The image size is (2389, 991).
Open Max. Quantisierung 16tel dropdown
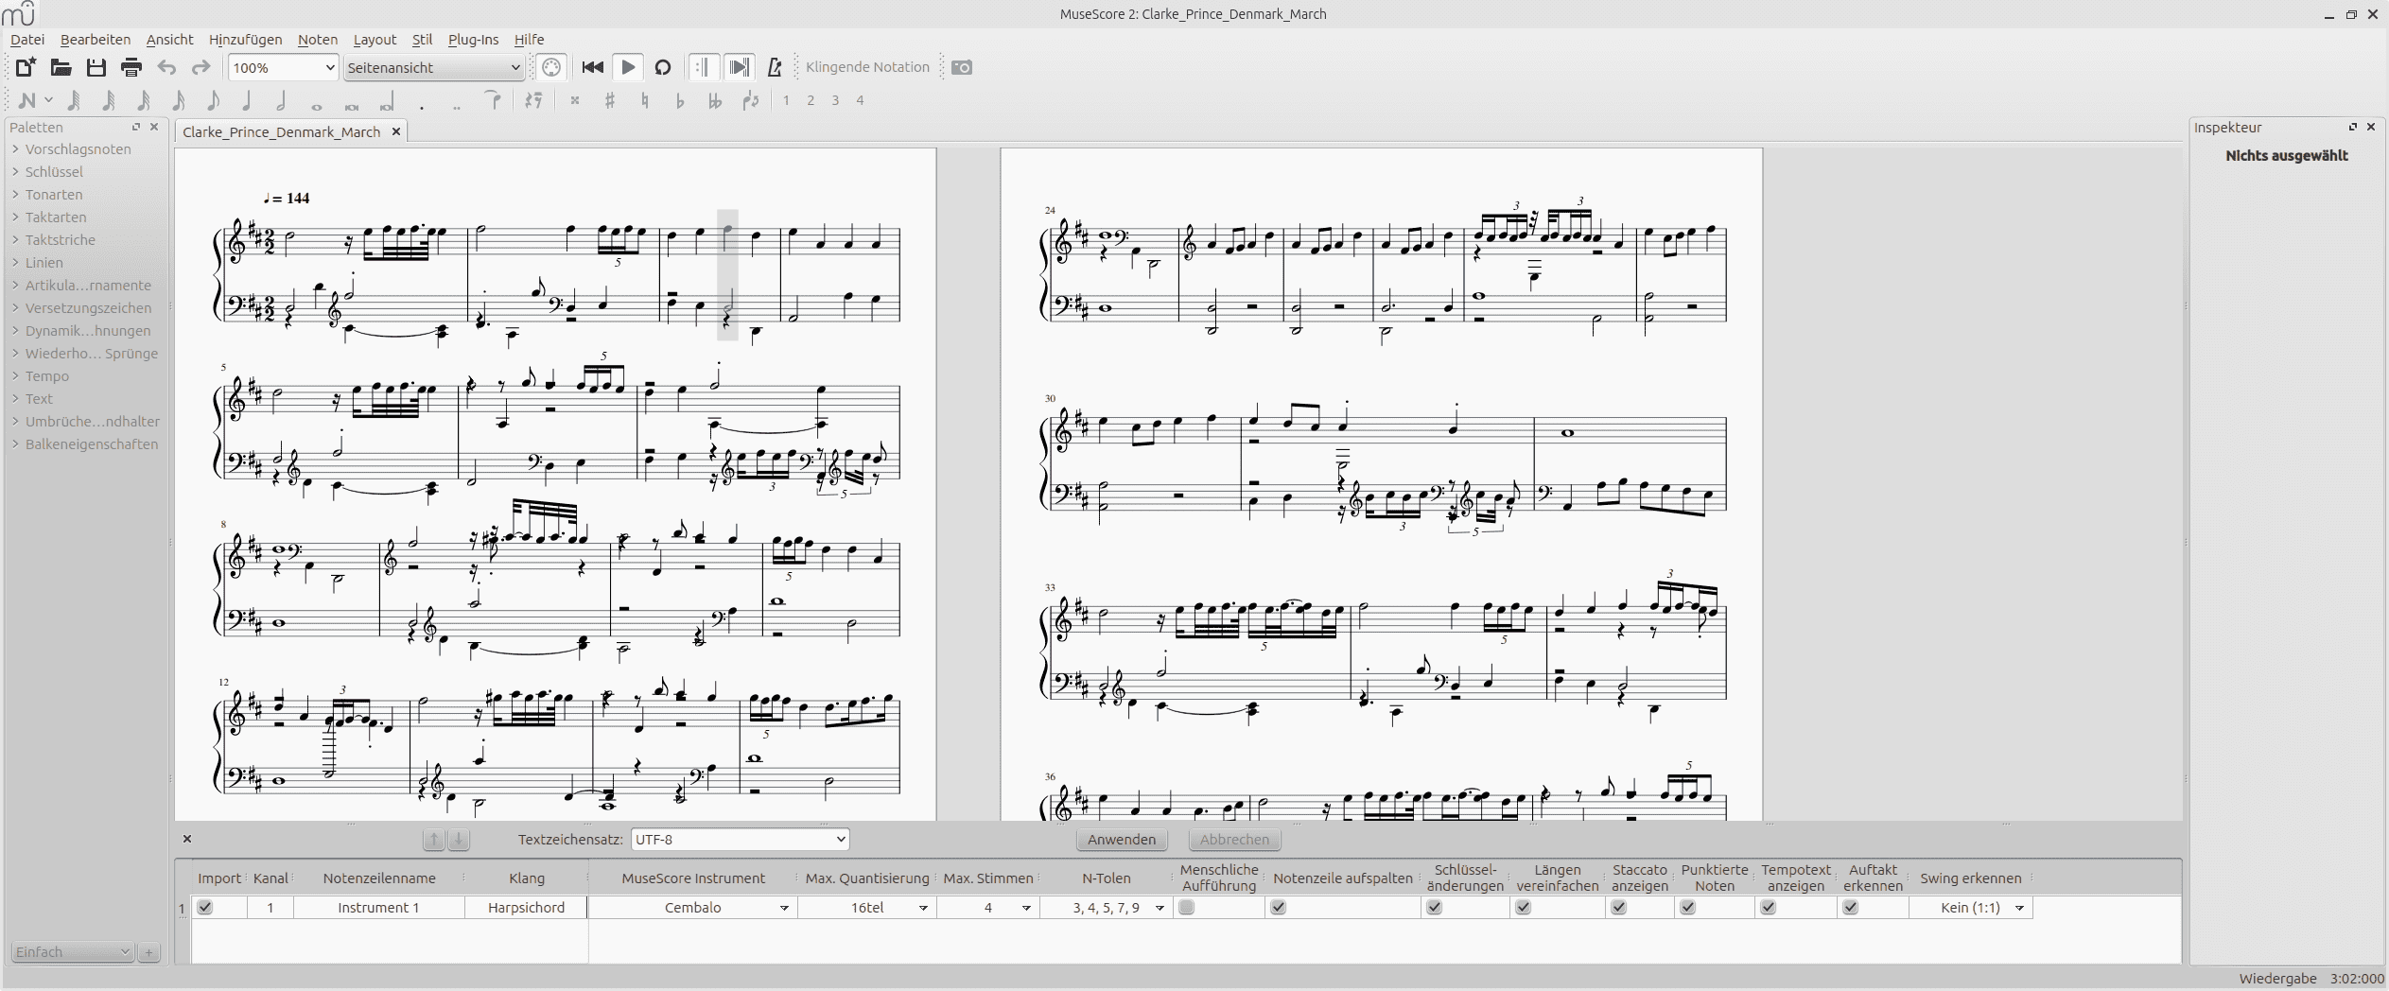(866, 907)
